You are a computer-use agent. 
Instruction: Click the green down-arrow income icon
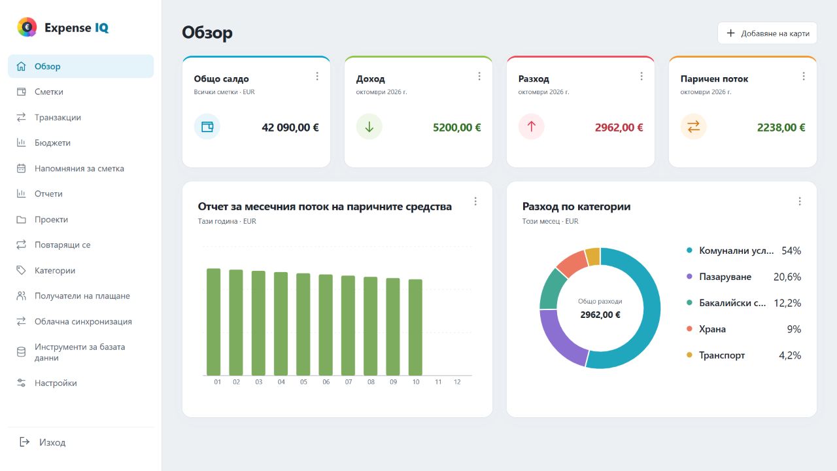pos(369,127)
